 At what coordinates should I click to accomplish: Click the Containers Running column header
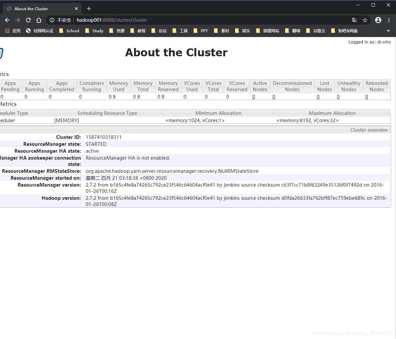tap(92, 86)
